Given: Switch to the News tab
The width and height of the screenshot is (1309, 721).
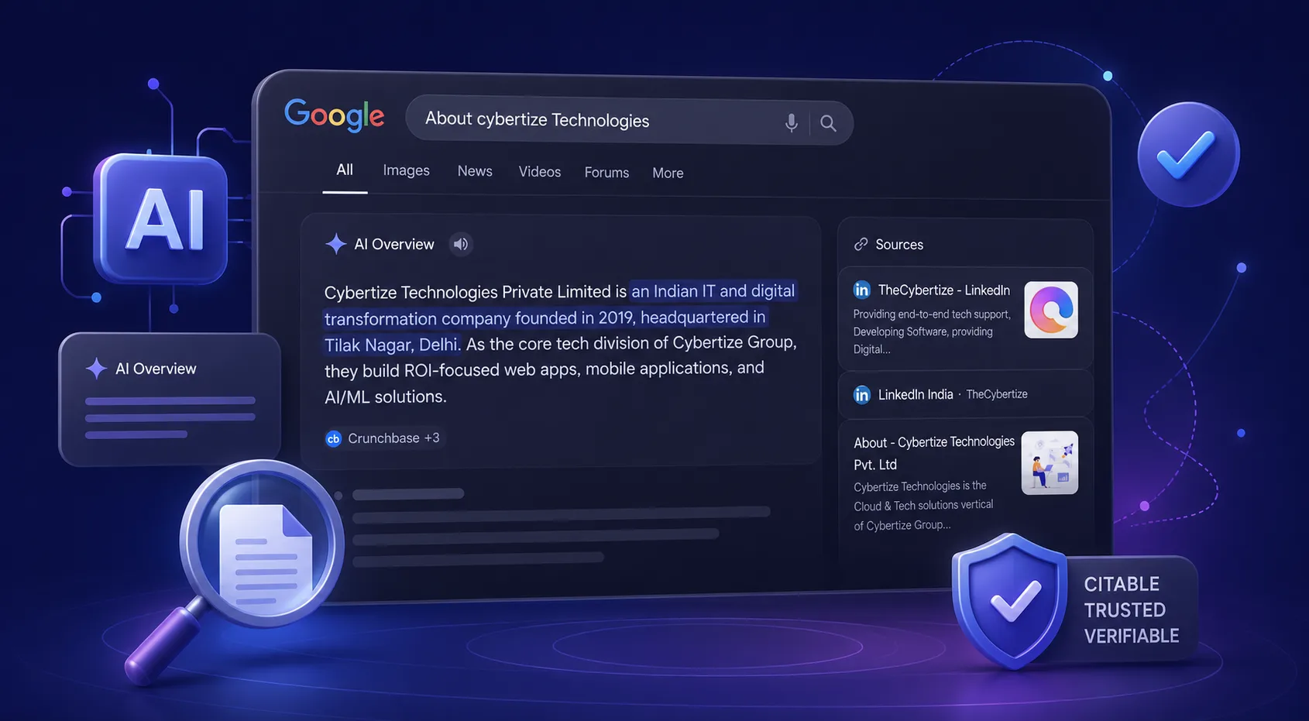Looking at the screenshot, I should 475,171.
